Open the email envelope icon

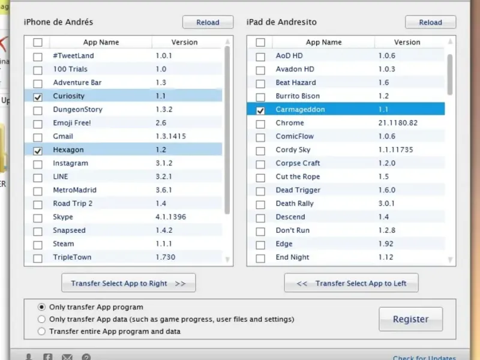[x=67, y=357]
